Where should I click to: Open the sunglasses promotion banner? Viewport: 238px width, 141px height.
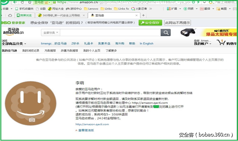(x=209, y=32)
